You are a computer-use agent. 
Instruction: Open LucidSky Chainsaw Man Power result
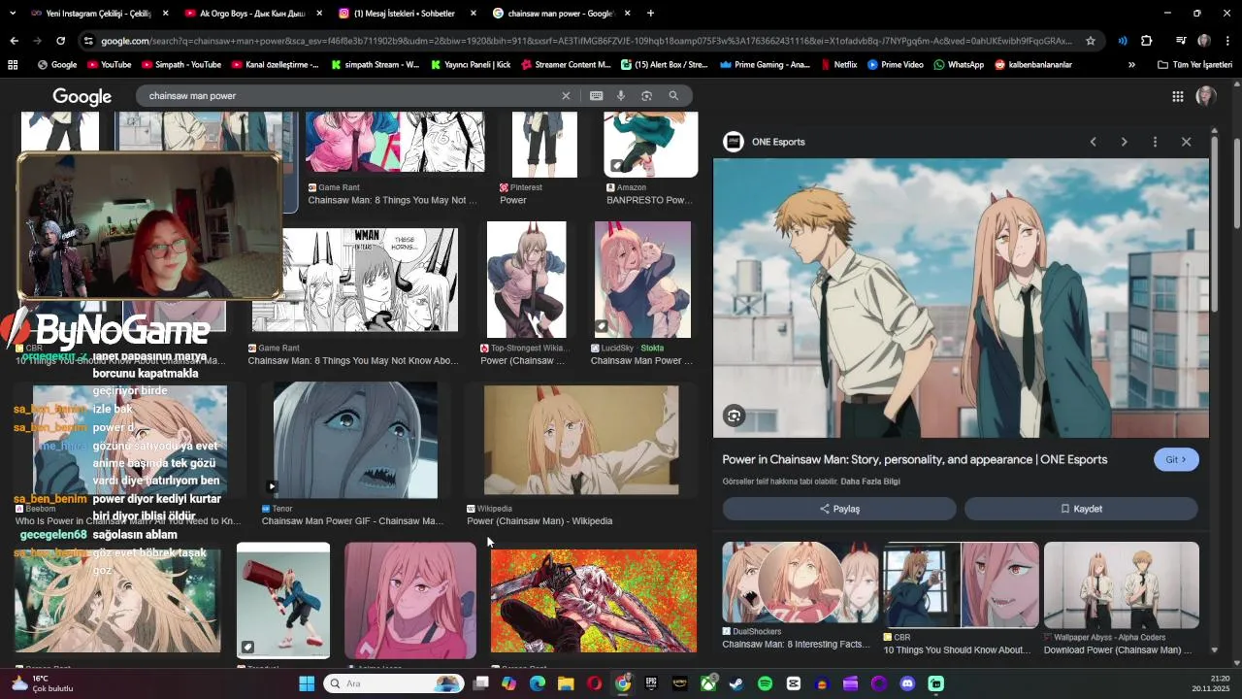(x=642, y=280)
